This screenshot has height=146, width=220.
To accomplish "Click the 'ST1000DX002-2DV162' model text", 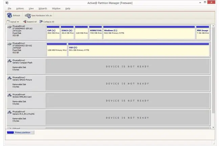I will coord(22,46).
